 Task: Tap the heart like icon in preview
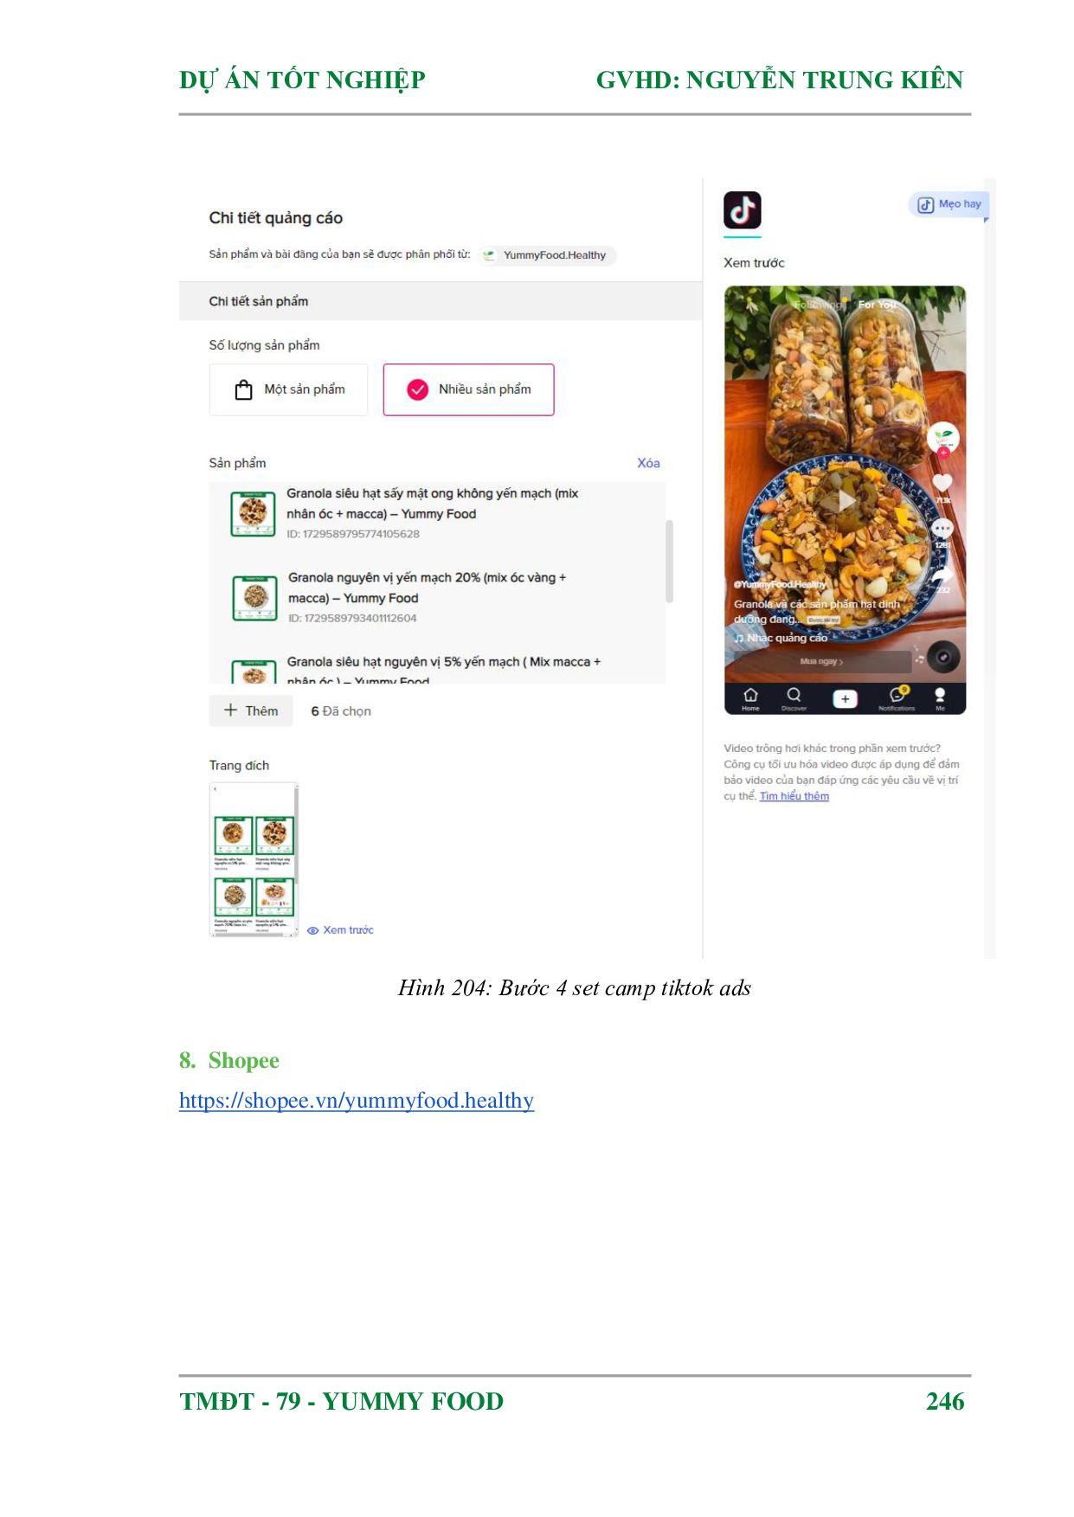pos(942,483)
